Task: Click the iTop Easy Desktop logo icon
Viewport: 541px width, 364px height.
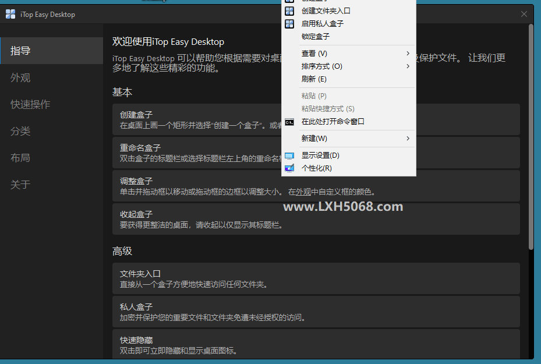Action: (x=10, y=14)
